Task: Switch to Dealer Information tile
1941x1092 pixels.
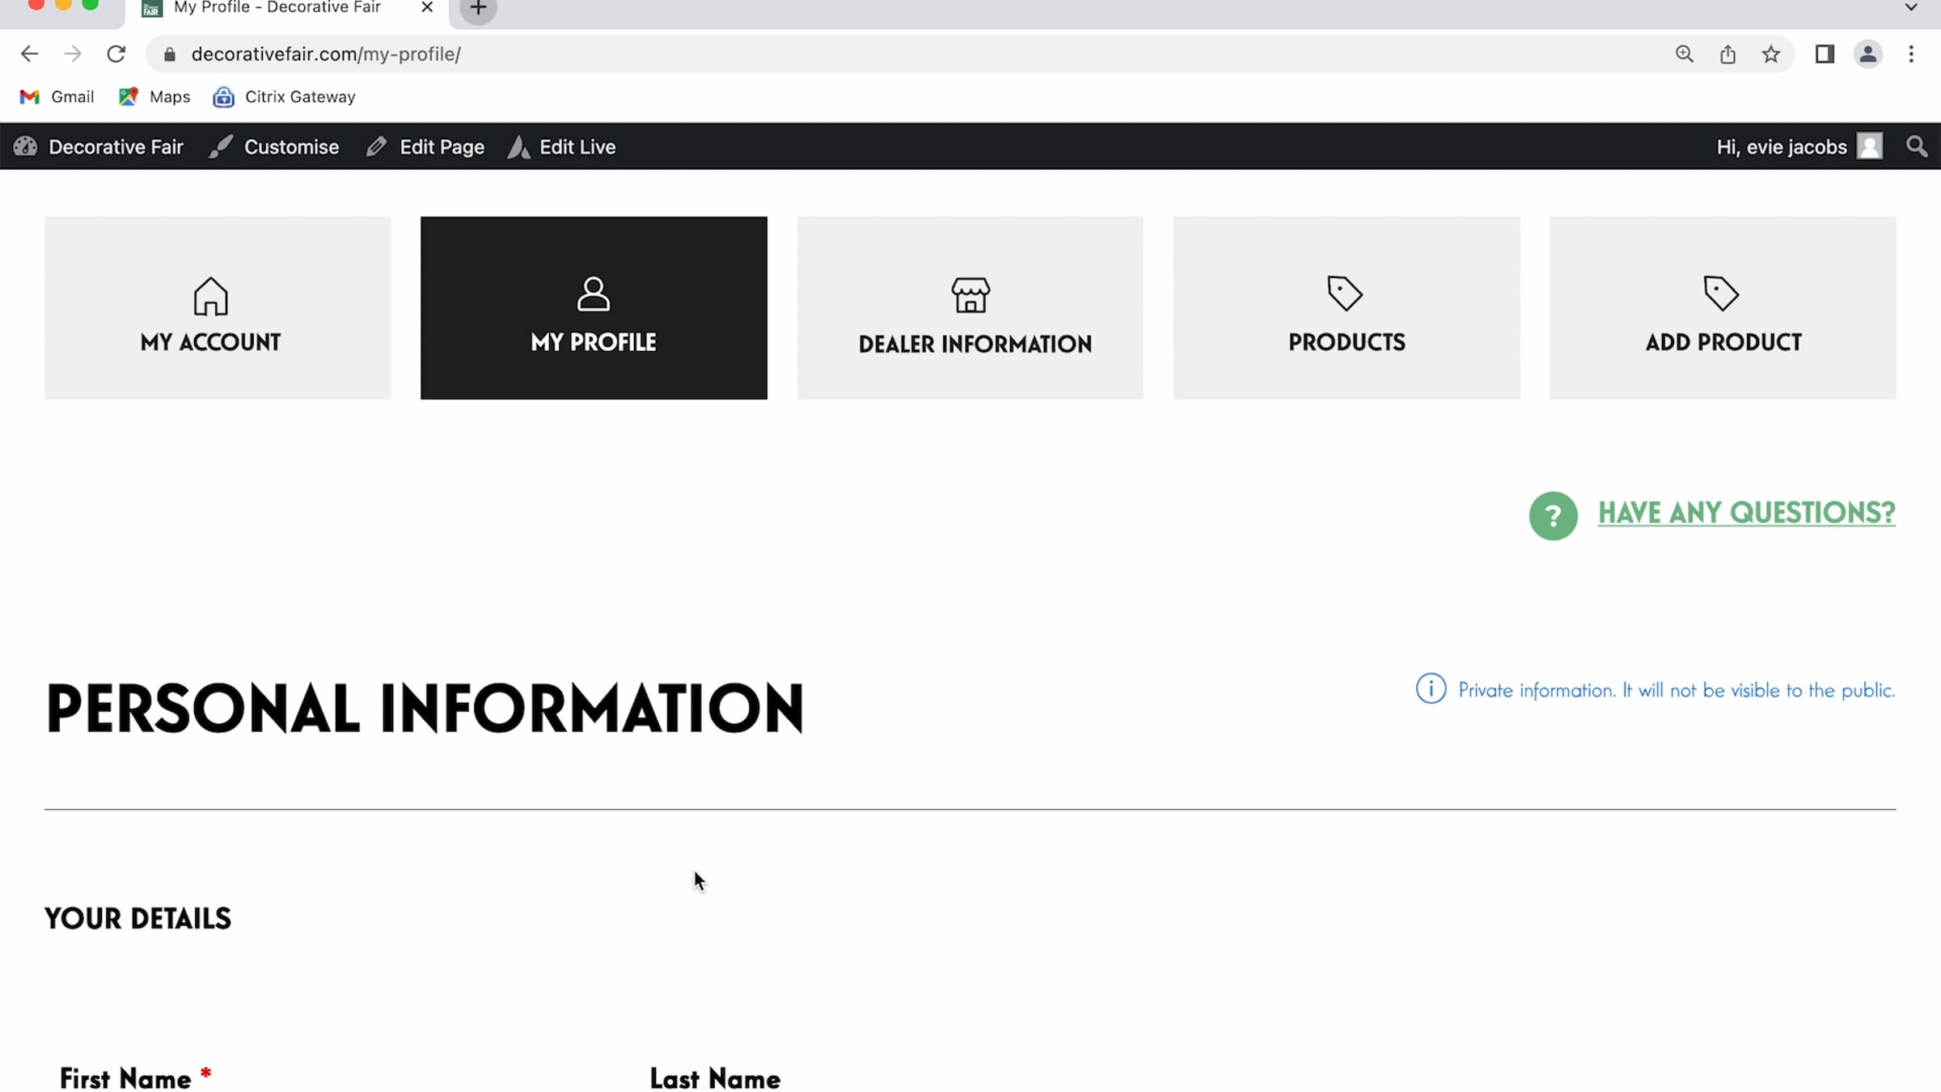Action: tap(970, 307)
